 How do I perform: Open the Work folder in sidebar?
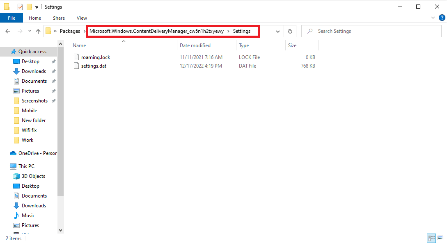(28, 140)
